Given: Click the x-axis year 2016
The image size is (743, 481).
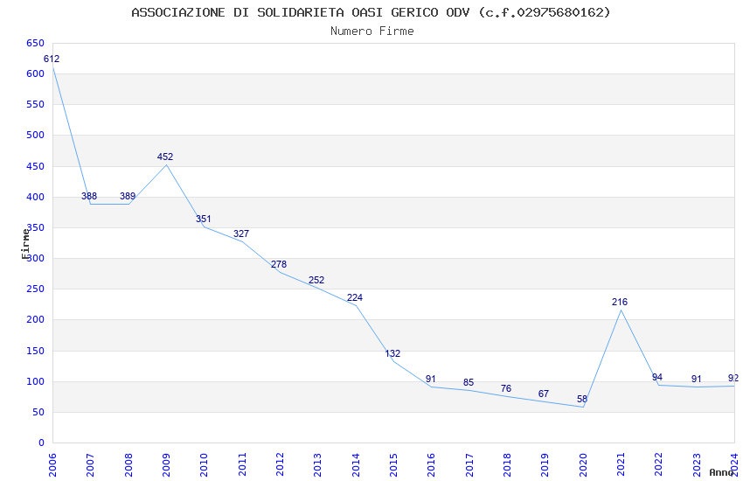Looking at the screenshot, I should coord(431,464).
